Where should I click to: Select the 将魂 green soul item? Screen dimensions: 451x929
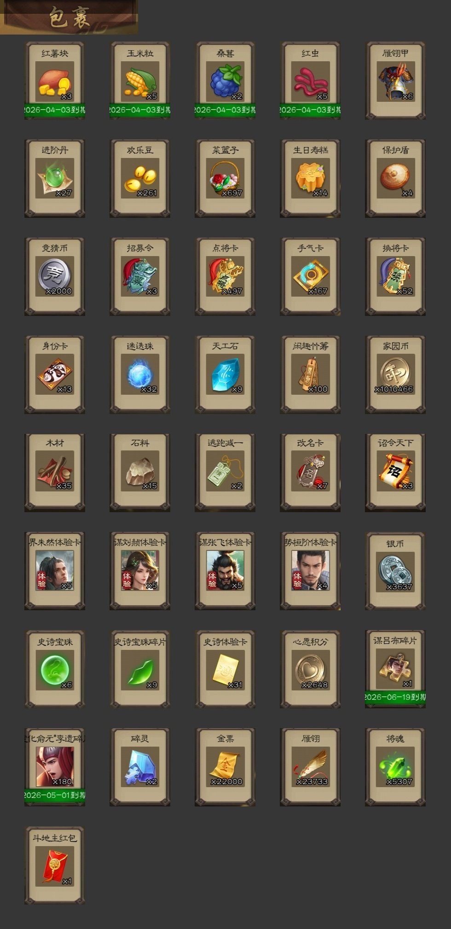pyautogui.click(x=395, y=767)
